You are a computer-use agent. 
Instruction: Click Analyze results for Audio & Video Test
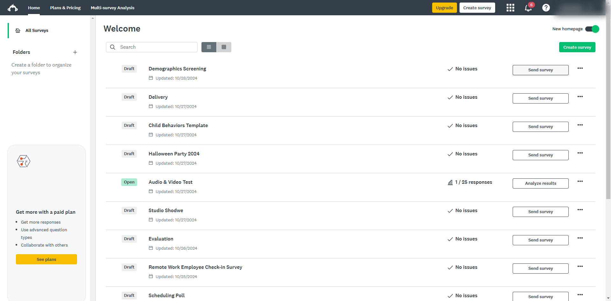[540, 183]
